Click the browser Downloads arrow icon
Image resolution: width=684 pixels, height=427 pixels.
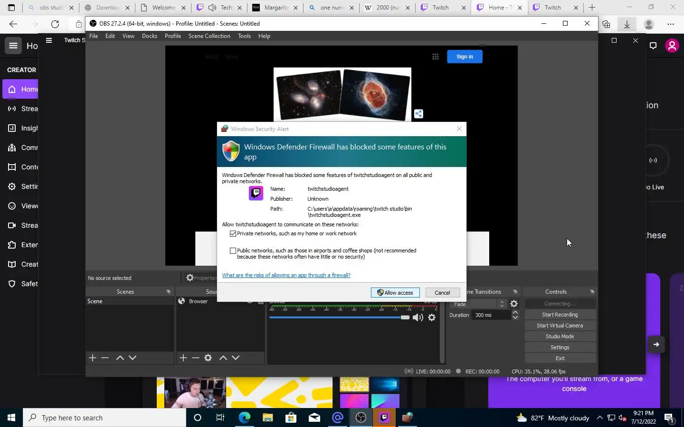click(x=627, y=24)
